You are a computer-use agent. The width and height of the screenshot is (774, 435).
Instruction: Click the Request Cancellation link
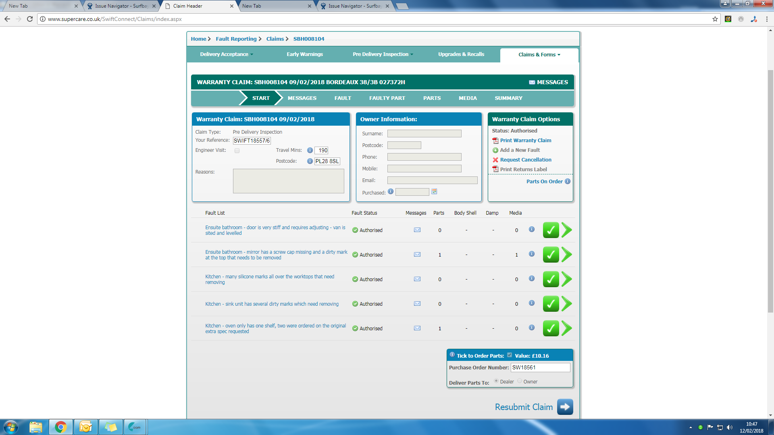(x=525, y=160)
